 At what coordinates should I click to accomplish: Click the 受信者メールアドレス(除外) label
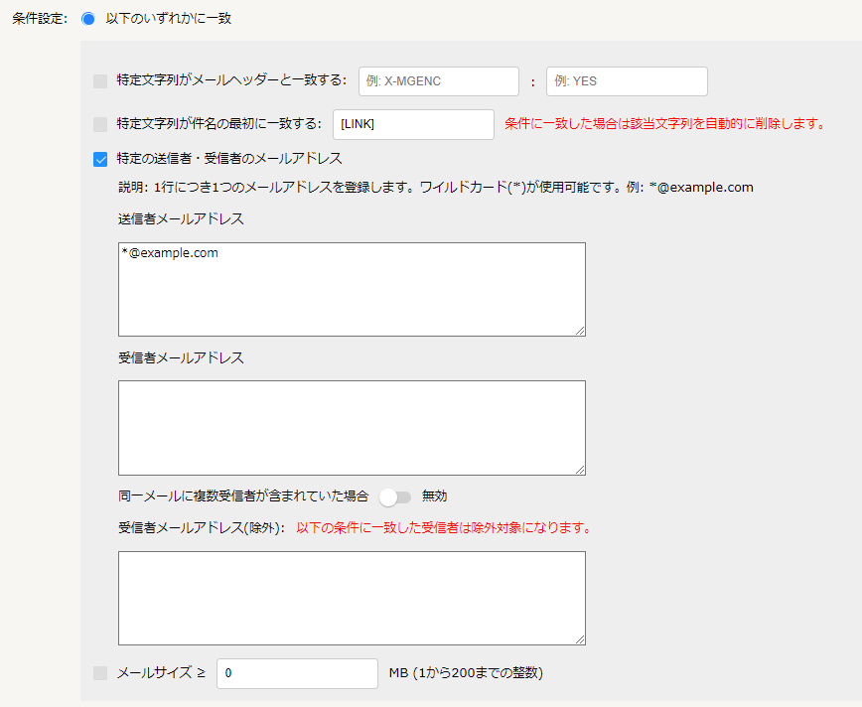202,528
